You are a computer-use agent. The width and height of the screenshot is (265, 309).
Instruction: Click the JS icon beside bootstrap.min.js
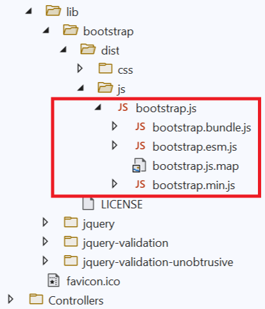point(141,184)
